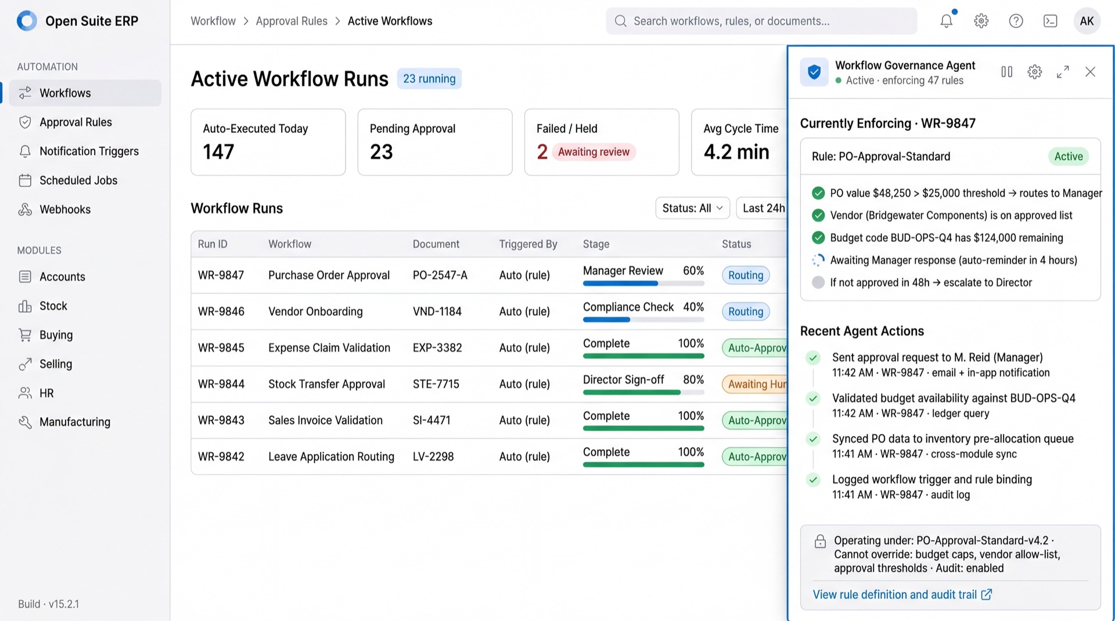Select document SI-4471 cell
The width and height of the screenshot is (1115, 621).
[x=431, y=420]
